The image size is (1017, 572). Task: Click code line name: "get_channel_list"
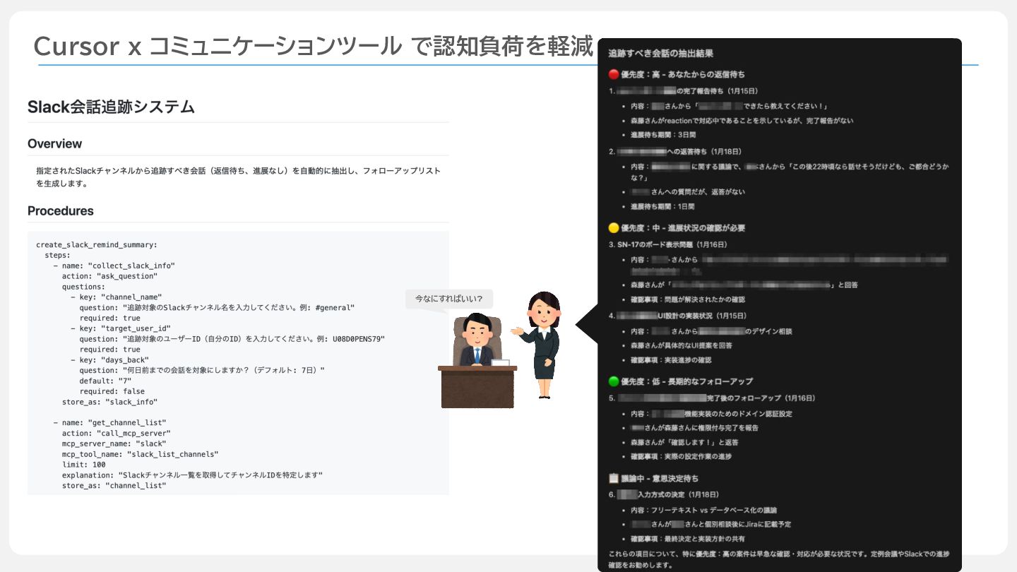[109, 423]
